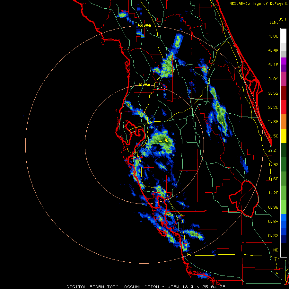The image size is (289, 289).
Task: Pick the bright red swatch beside 3.20
Action: pos(284,107)
